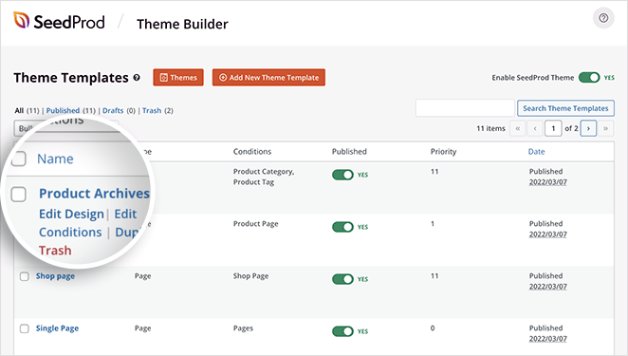Open Product Archives template

(x=94, y=194)
